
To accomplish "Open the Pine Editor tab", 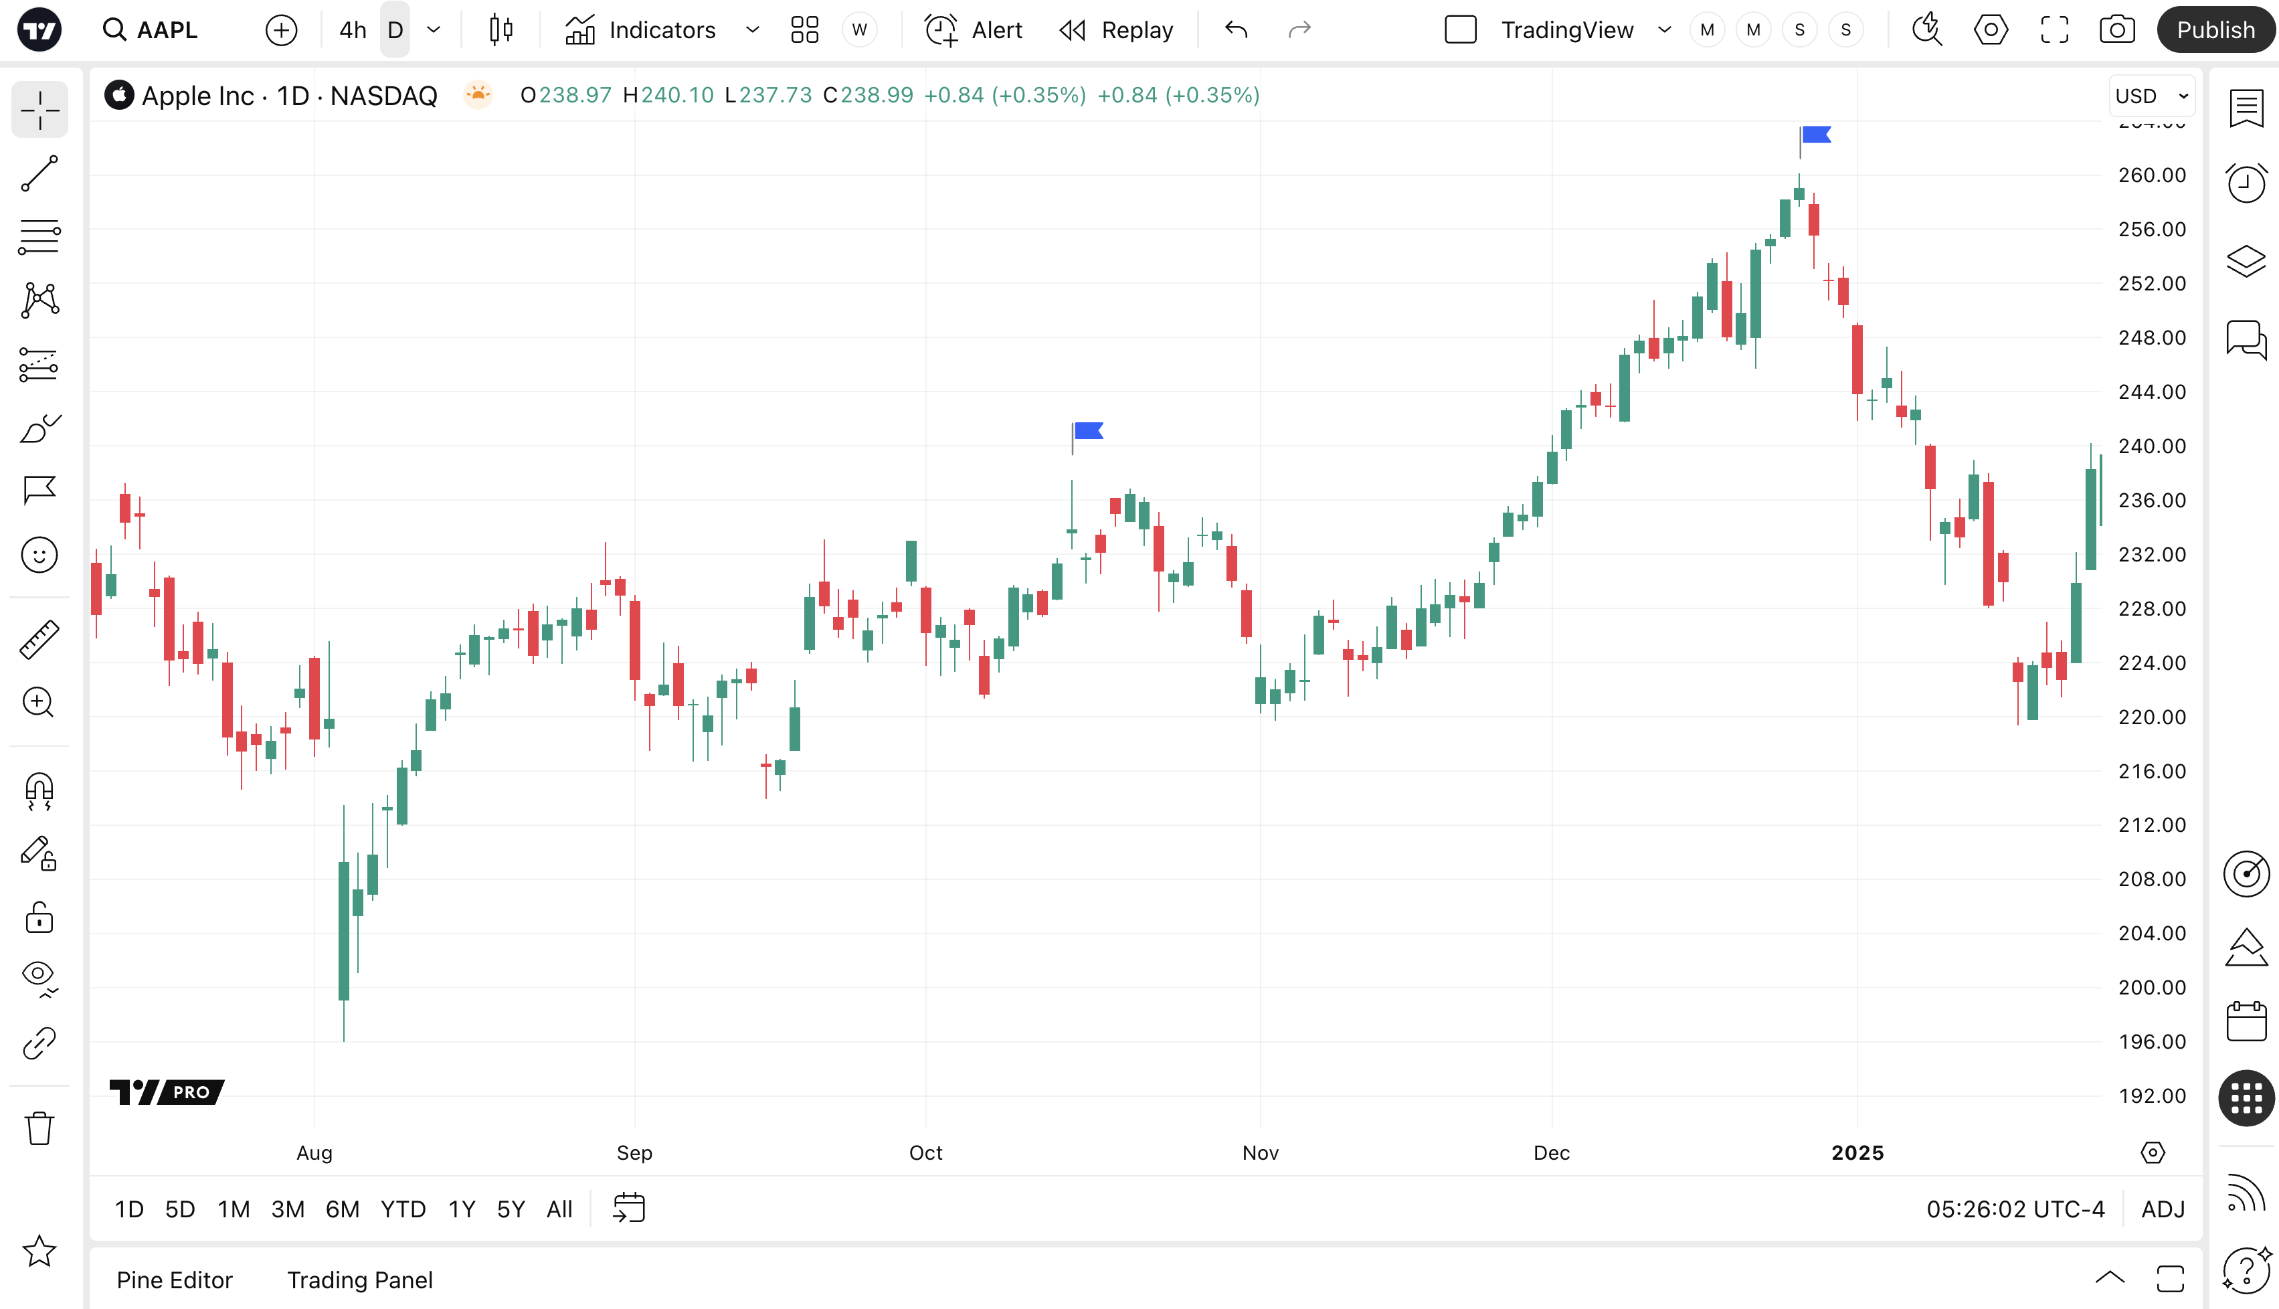I will pos(175,1280).
